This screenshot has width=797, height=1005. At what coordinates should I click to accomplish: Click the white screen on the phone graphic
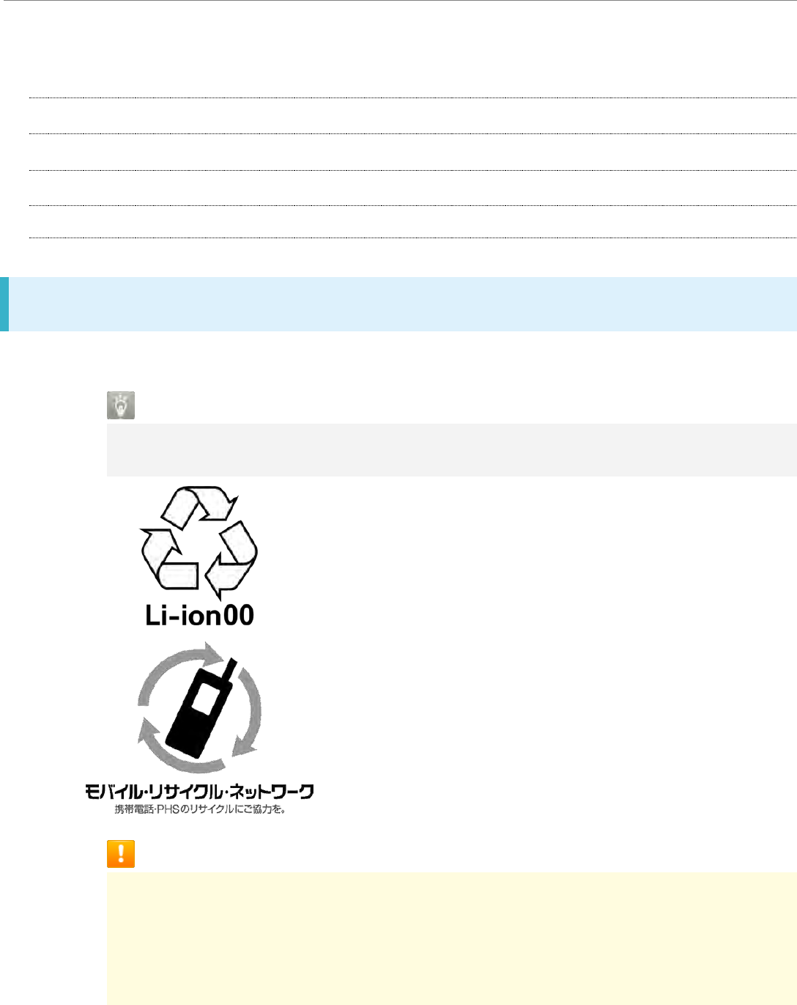click(204, 699)
